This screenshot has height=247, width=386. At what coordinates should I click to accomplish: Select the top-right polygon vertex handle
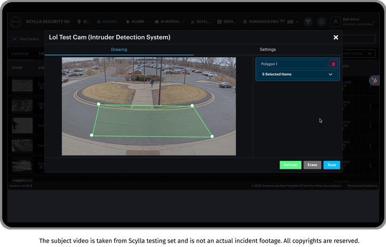[192, 106]
